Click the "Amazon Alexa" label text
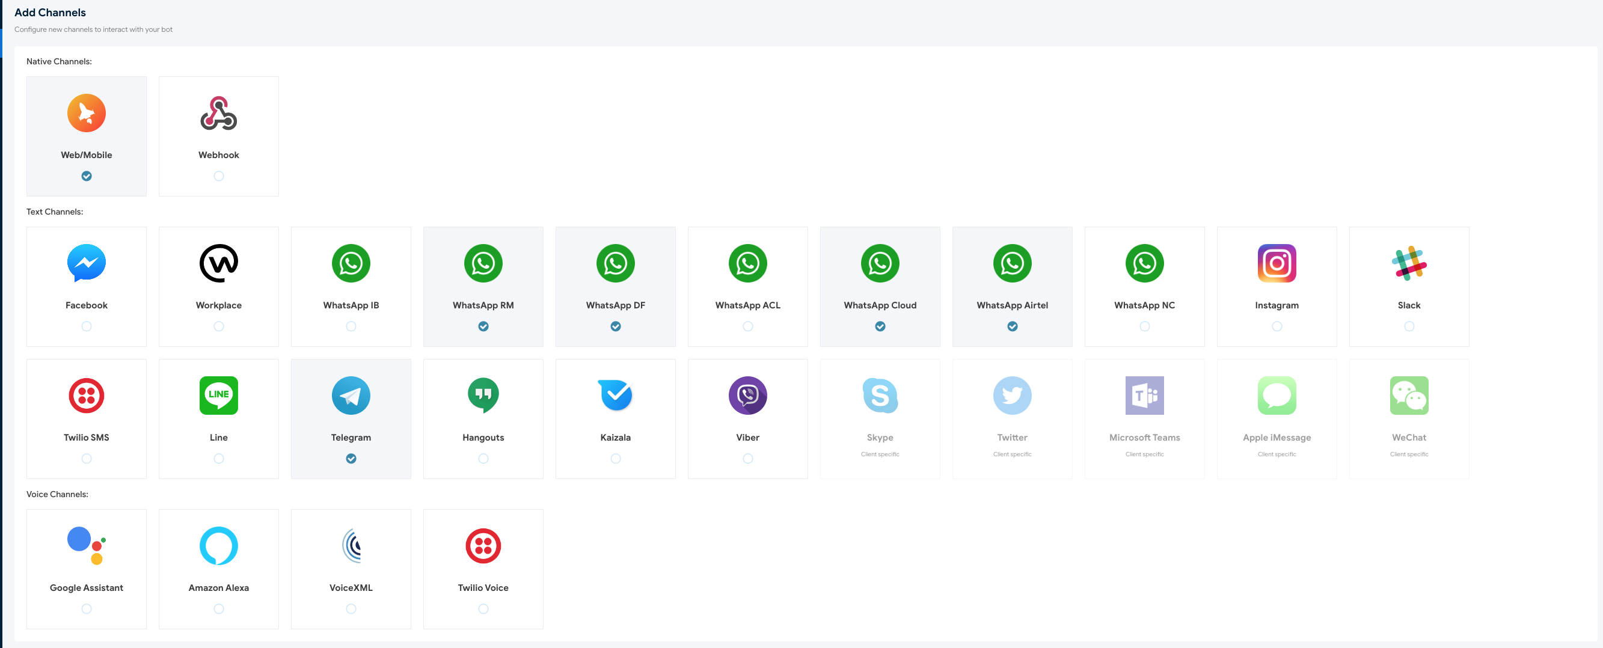Screen dimensions: 1603x648 pyautogui.click(x=218, y=588)
